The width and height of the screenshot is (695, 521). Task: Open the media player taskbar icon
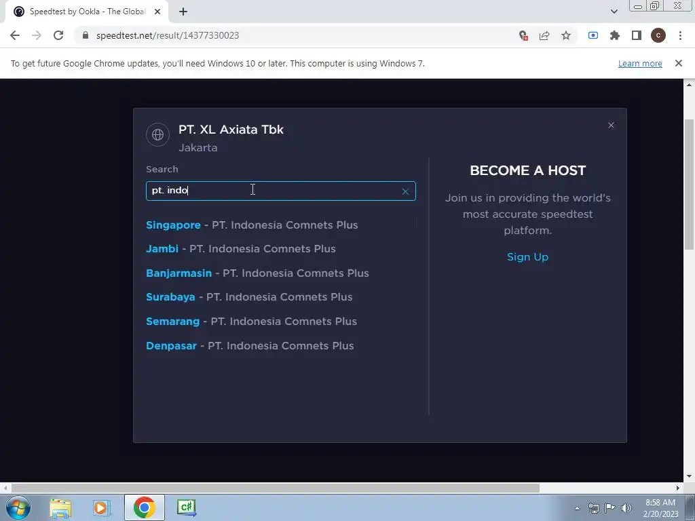click(x=101, y=507)
